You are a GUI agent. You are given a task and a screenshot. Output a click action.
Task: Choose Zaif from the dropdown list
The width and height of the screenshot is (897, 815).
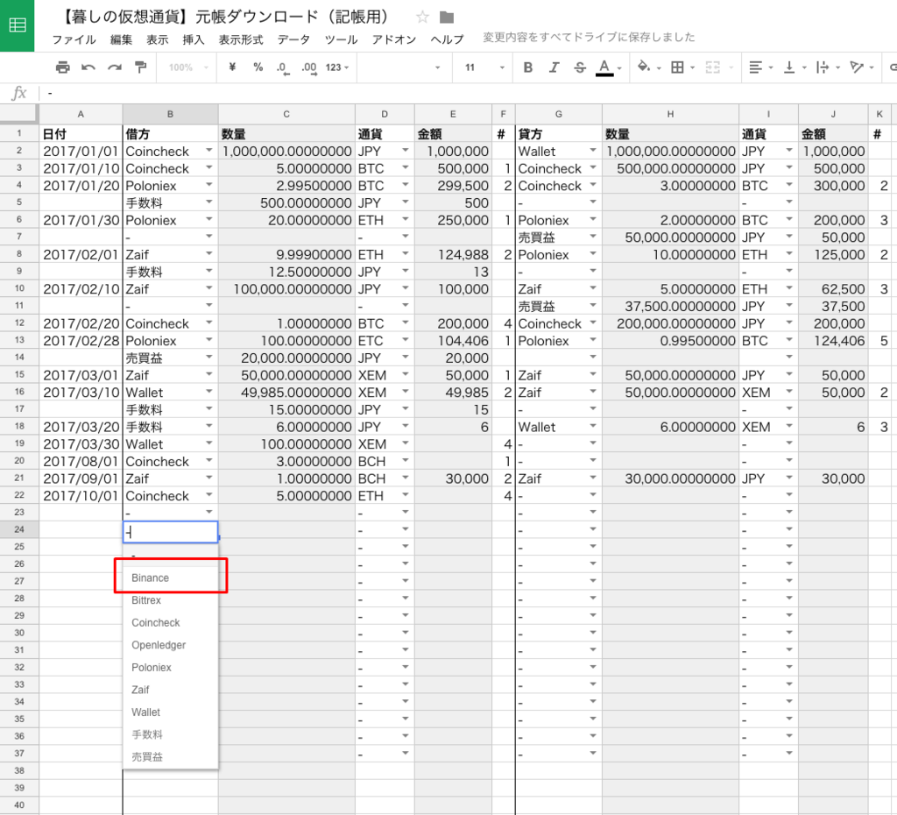tap(171, 690)
